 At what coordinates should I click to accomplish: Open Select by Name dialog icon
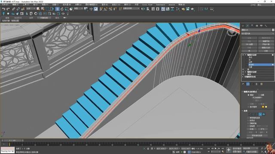click(x=43, y=9)
